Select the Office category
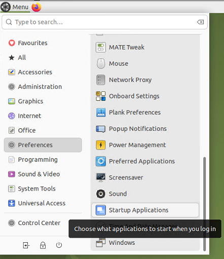This screenshot has height=259, width=224. pos(43,130)
